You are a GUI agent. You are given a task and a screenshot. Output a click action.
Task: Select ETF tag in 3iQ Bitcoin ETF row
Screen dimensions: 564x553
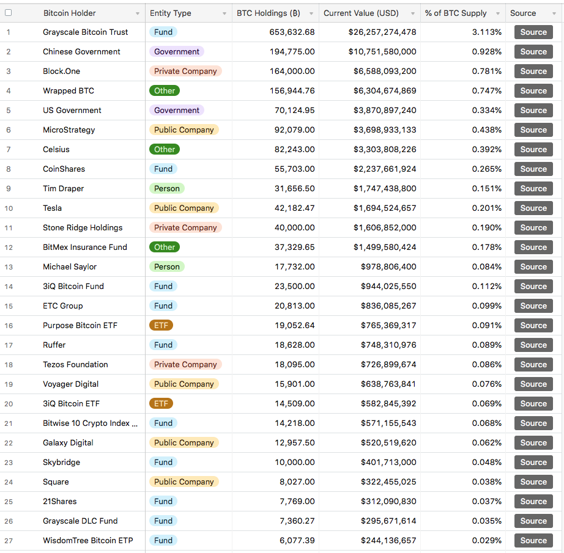click(x=161, y=403)
